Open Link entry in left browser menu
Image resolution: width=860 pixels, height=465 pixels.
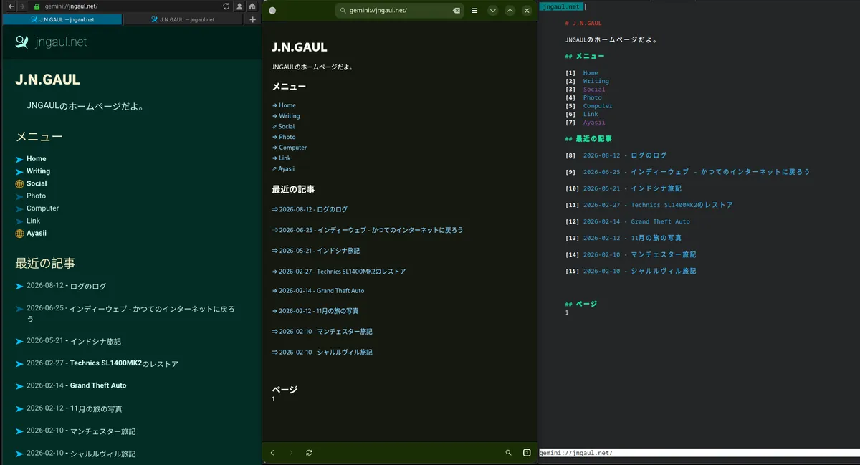[33, 221]
